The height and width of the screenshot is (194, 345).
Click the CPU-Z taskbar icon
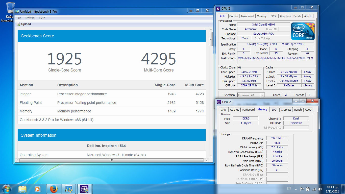pos(84,189)
